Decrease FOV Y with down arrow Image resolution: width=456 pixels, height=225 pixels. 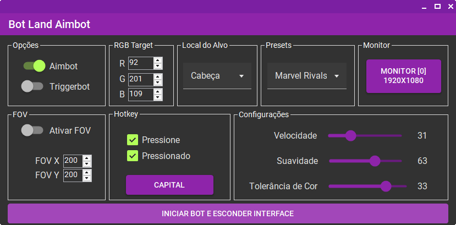point(87,178)
